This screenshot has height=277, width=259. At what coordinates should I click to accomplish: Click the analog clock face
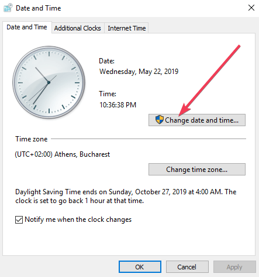49,82
